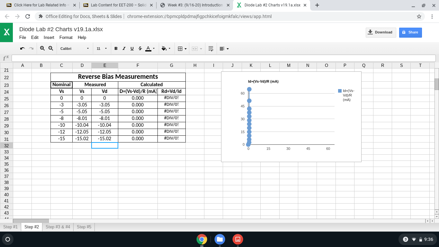Screen dimensions: 439x247
Task: Toggle underline formatting
Action: coord(132,49)
